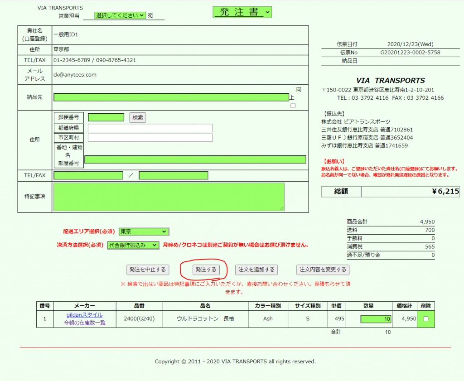
Task: Open the 今朝の在庫数一覧 link
Action: coord(85,323)
